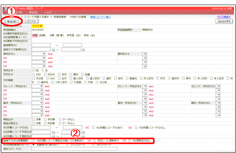Open the カレント：所在区分3 first dropdown
The height and width of the screenshot is (153, 236).
click(218, 86)
